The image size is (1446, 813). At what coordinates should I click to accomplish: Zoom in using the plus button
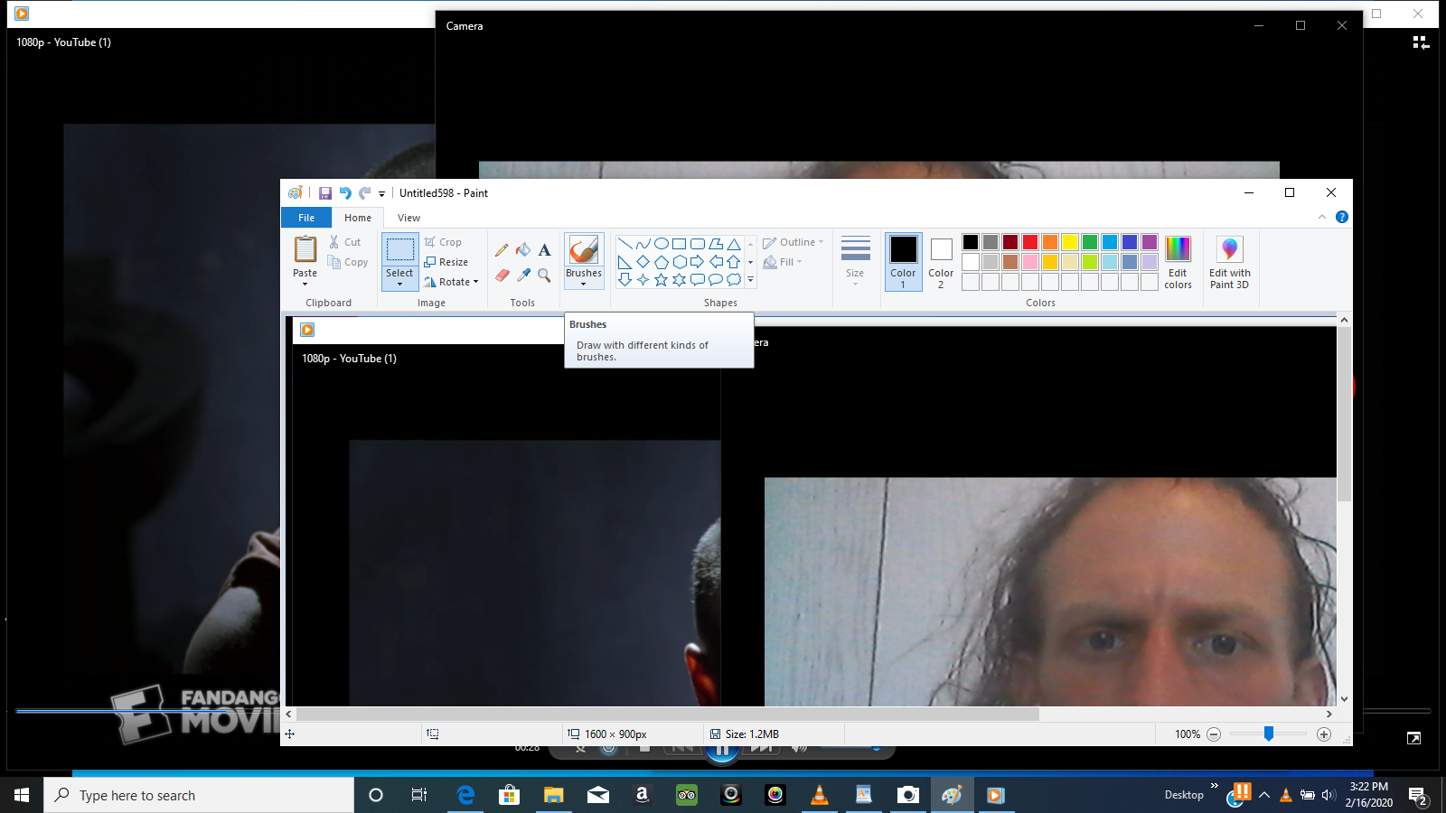click(1324, 734)
